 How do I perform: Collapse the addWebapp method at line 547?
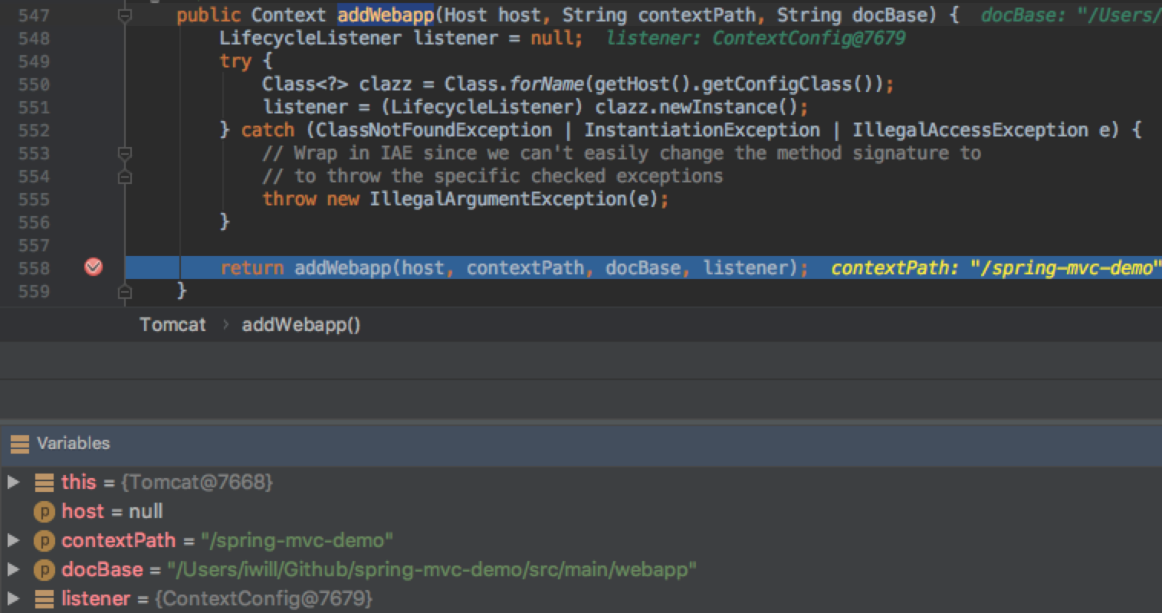[125, 15]
